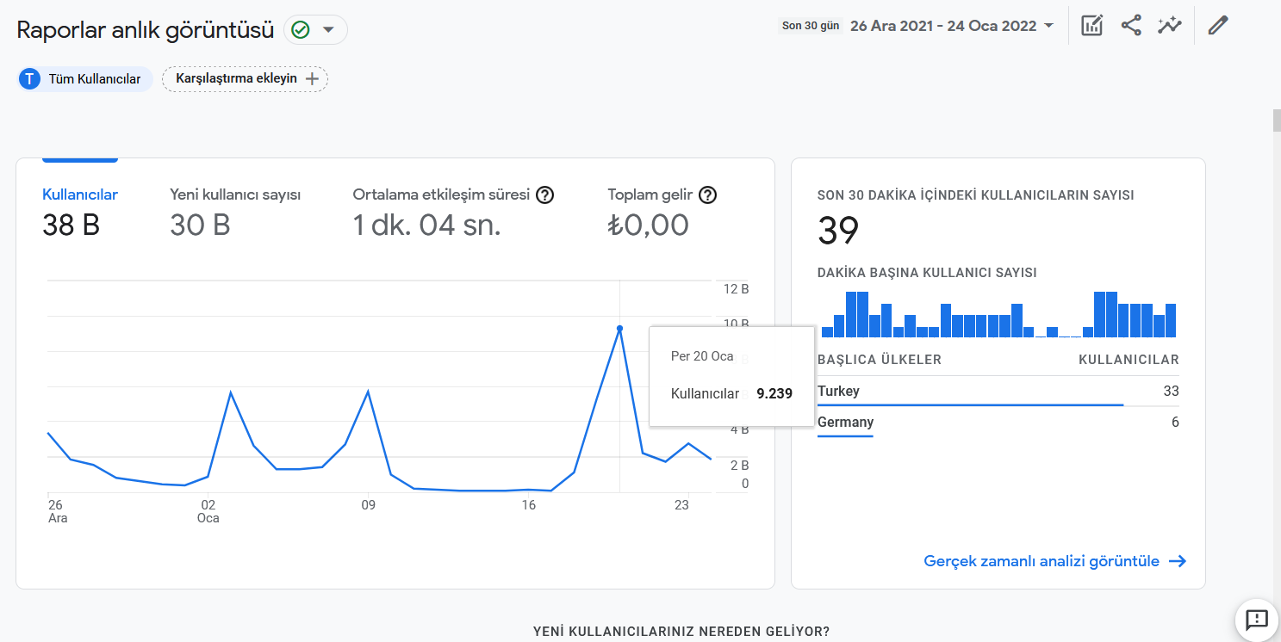Expand the report status dropdown arrow
Image resolution: width=1281 pixels, height=642 pixels.
(327, 30)
